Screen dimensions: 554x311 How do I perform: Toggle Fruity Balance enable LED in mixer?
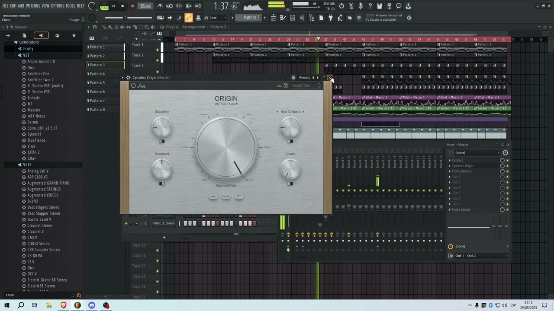(508, 171)
